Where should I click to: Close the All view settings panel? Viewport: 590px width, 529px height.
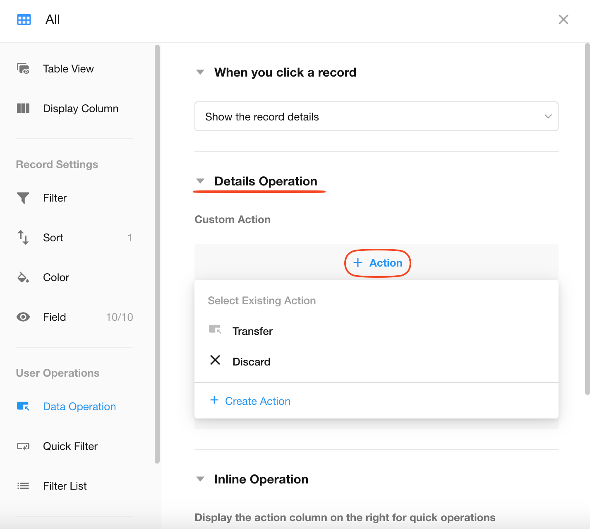pyautogui.click(x=563, y=19)
